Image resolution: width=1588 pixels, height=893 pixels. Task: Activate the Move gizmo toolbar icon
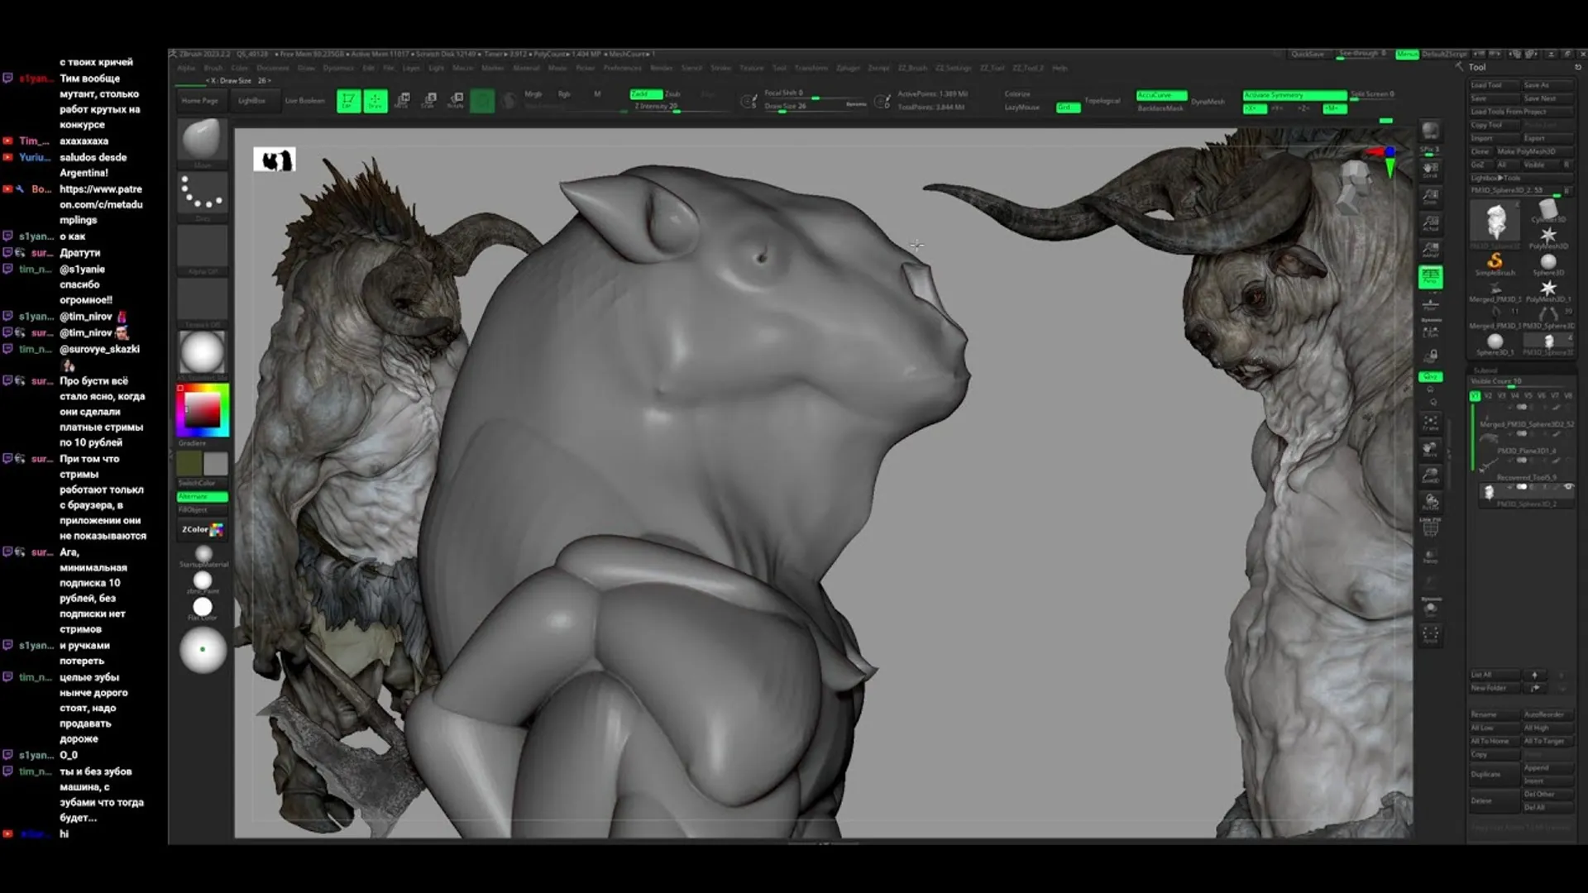402,101
